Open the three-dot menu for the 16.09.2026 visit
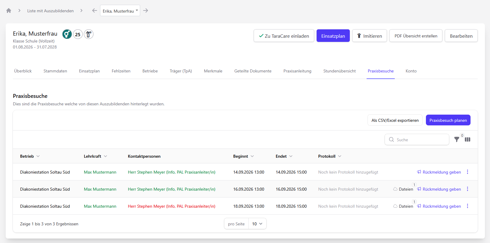Viewport: 490px width, 243px height. (468, 189)
